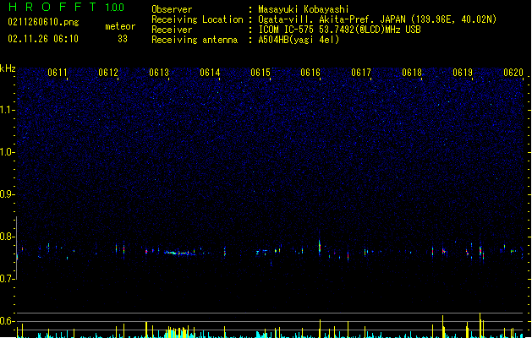Click the Ogata-vill. Akita-Pref. JAPAN location text

[377, 19]
